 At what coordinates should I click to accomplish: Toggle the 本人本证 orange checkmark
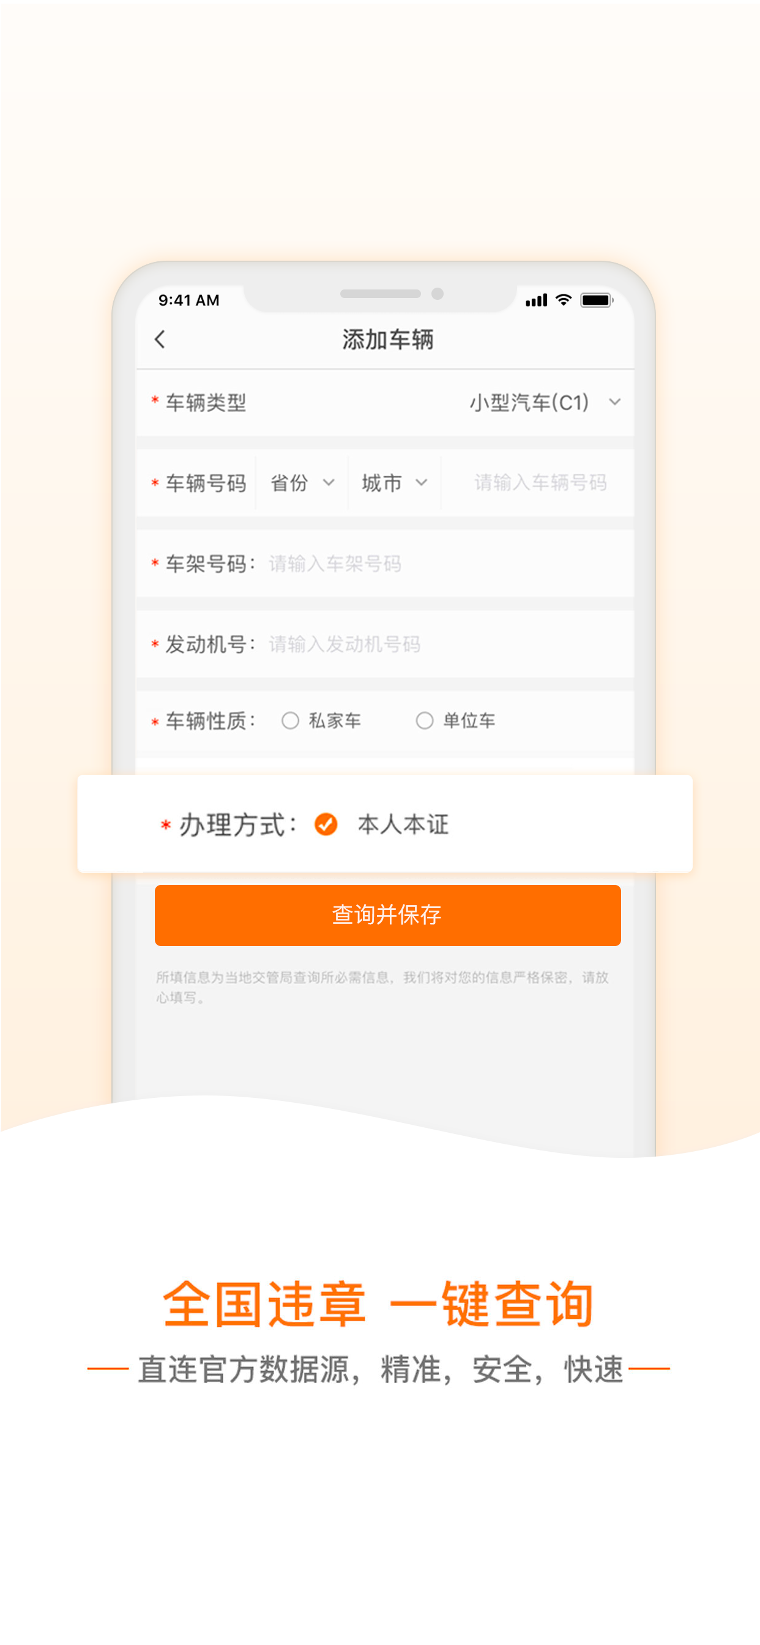pos(326,824)
